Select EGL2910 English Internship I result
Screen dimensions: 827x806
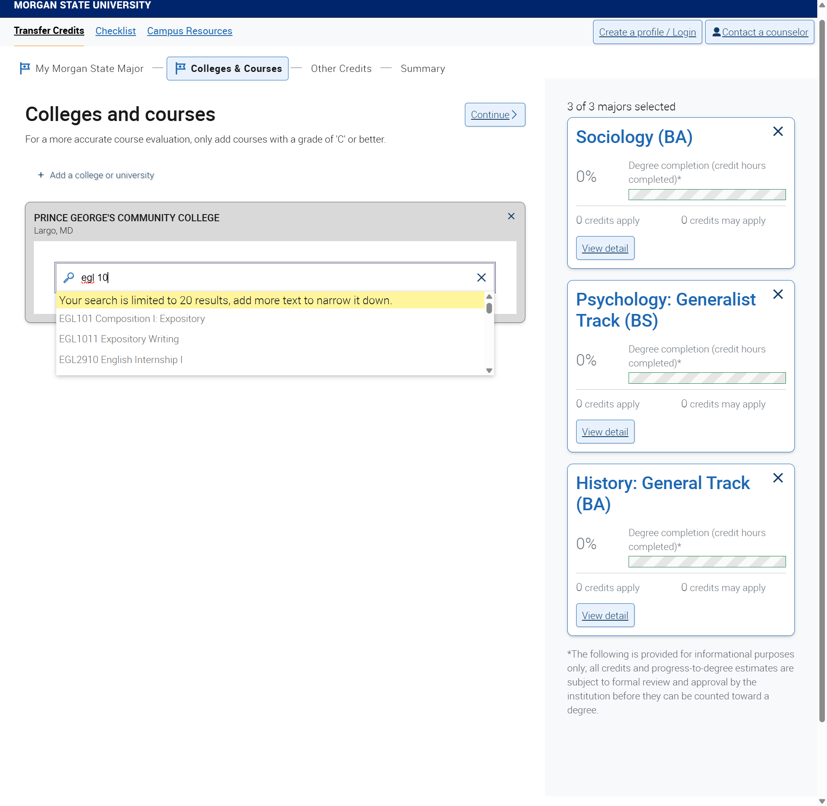pyautogui.click(x=270, y=360)
